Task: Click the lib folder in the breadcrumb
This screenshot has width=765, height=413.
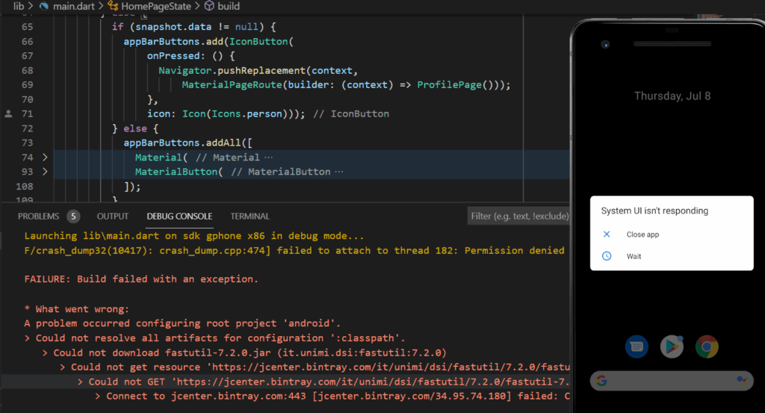Action: (19, 6)
